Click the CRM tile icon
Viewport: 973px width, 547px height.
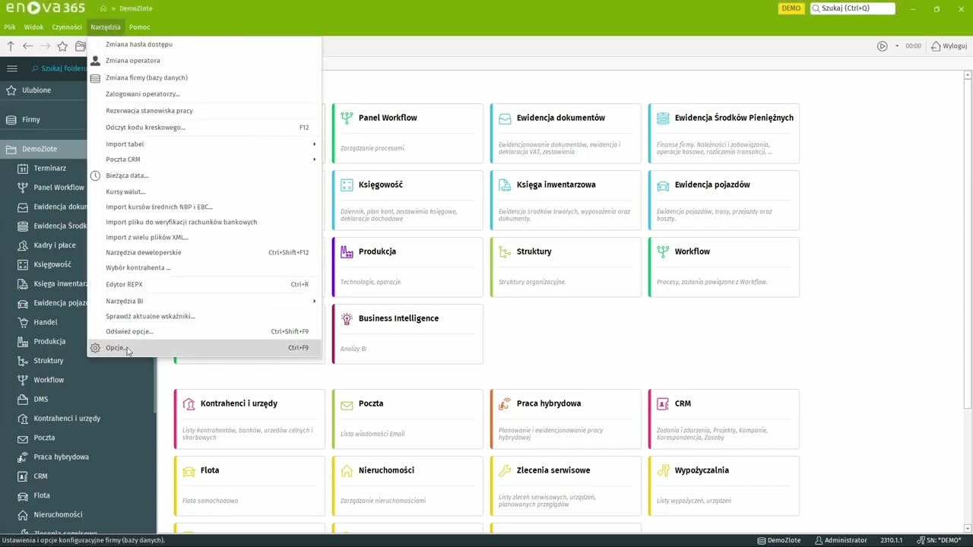point(663,403)
